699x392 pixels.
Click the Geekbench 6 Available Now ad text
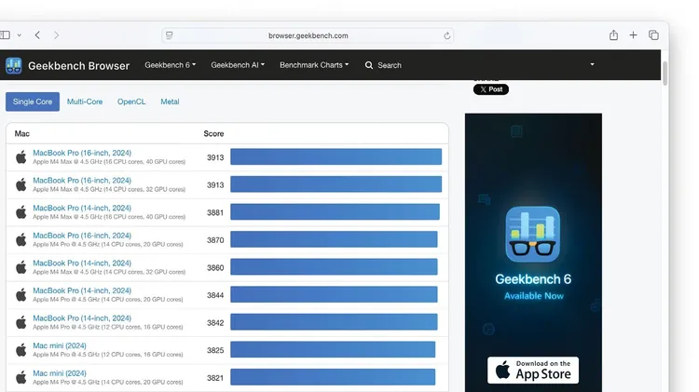tap(533, 287)
